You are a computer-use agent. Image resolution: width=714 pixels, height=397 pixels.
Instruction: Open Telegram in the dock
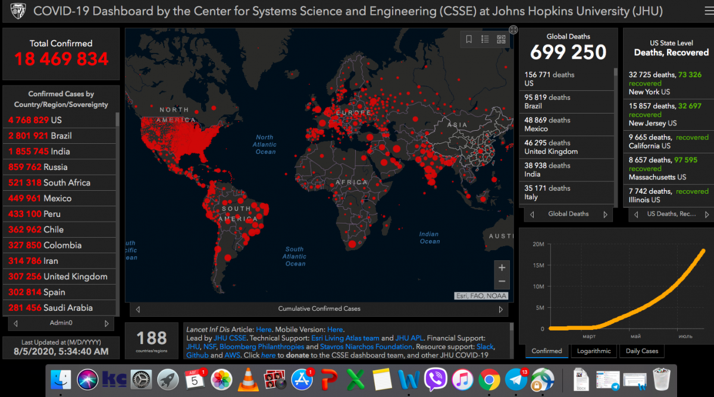click(x=516, y=379)
